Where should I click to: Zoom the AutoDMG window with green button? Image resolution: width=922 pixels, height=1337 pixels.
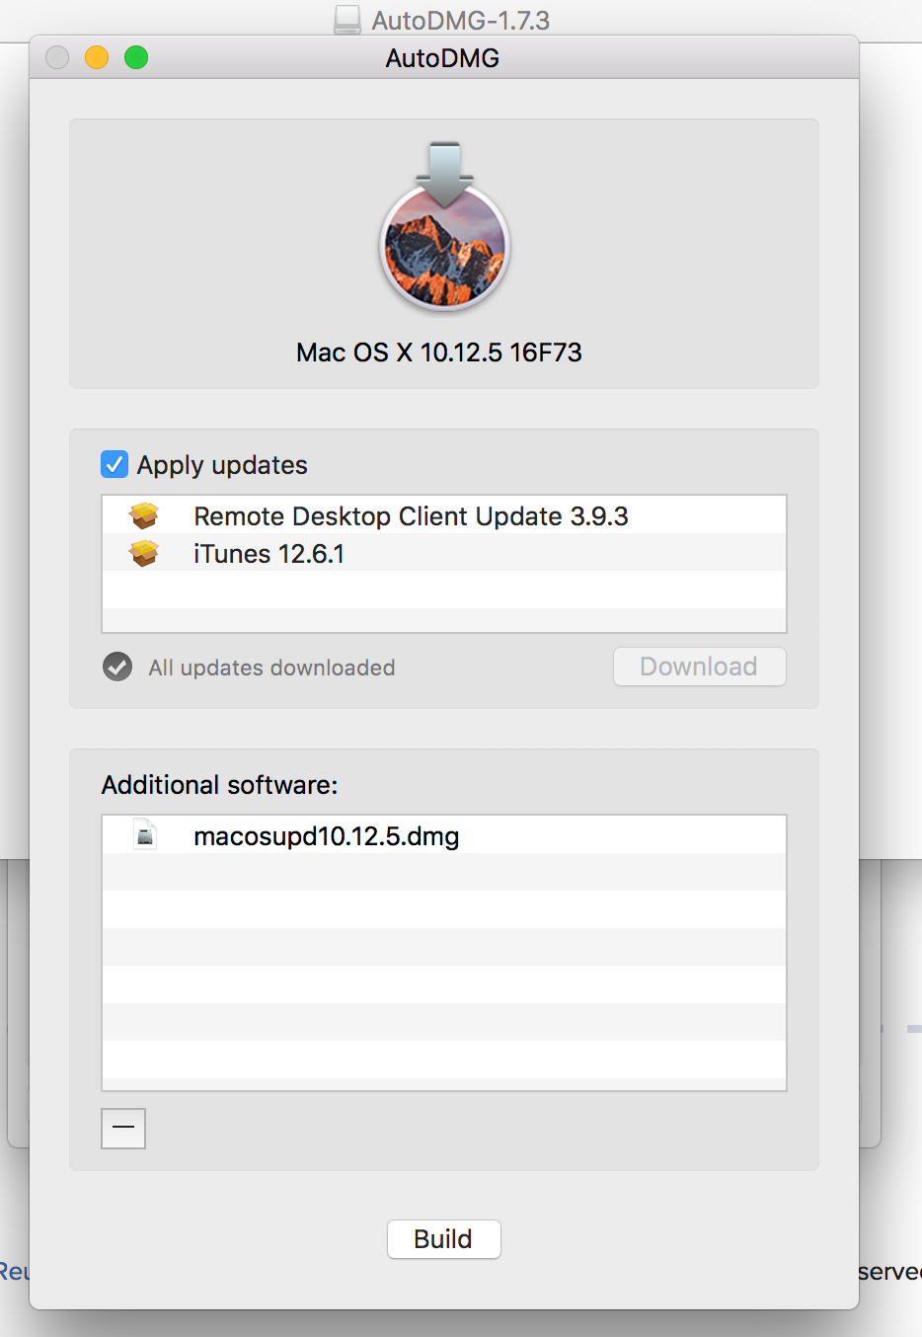tap(136, 57)
